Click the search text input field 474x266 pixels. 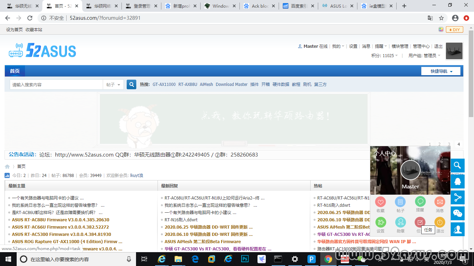click(56, 85)
